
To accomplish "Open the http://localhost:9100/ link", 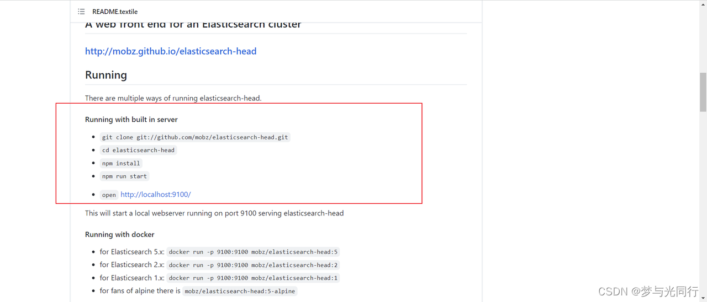I will (156, 195).
